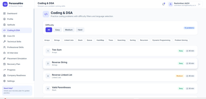The width and height of the screenshot is (206, 99).
Task: Click the large Coding & DSA heading icon
Action: tap(46, 14)
